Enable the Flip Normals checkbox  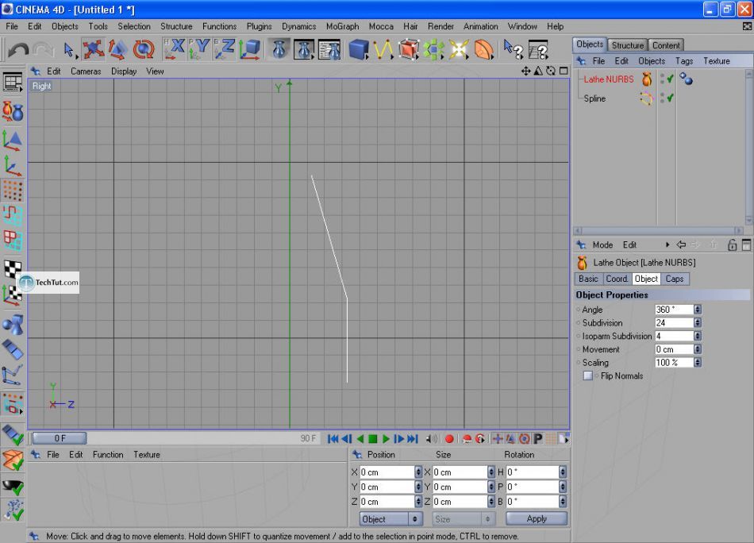click(x=587, y=375)
